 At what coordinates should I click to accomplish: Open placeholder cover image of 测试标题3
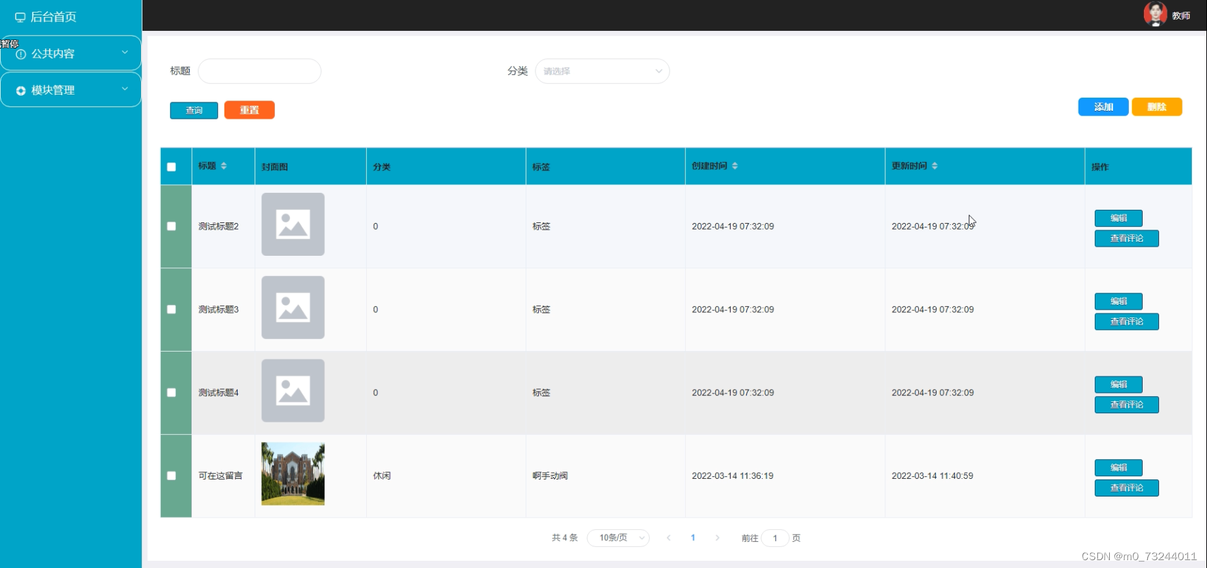click(293, 308)
